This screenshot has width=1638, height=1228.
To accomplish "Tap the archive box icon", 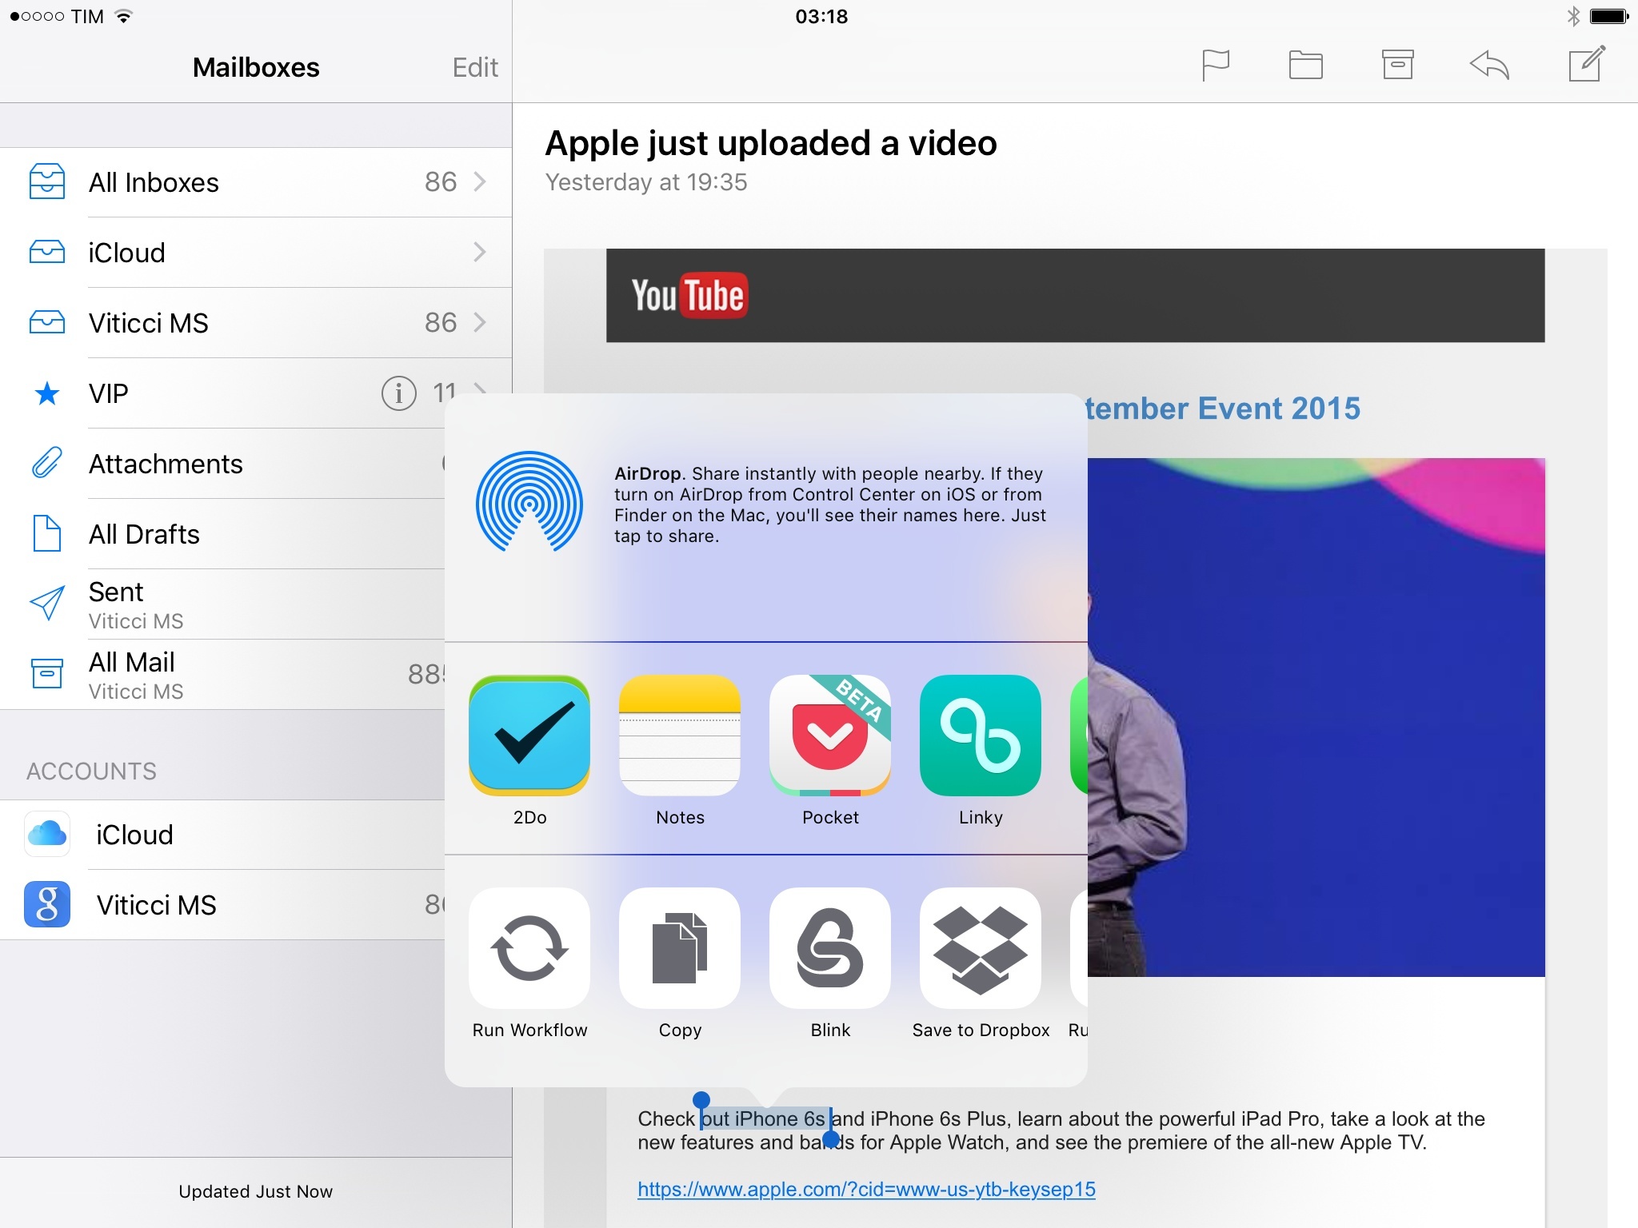I will 1397,65.
